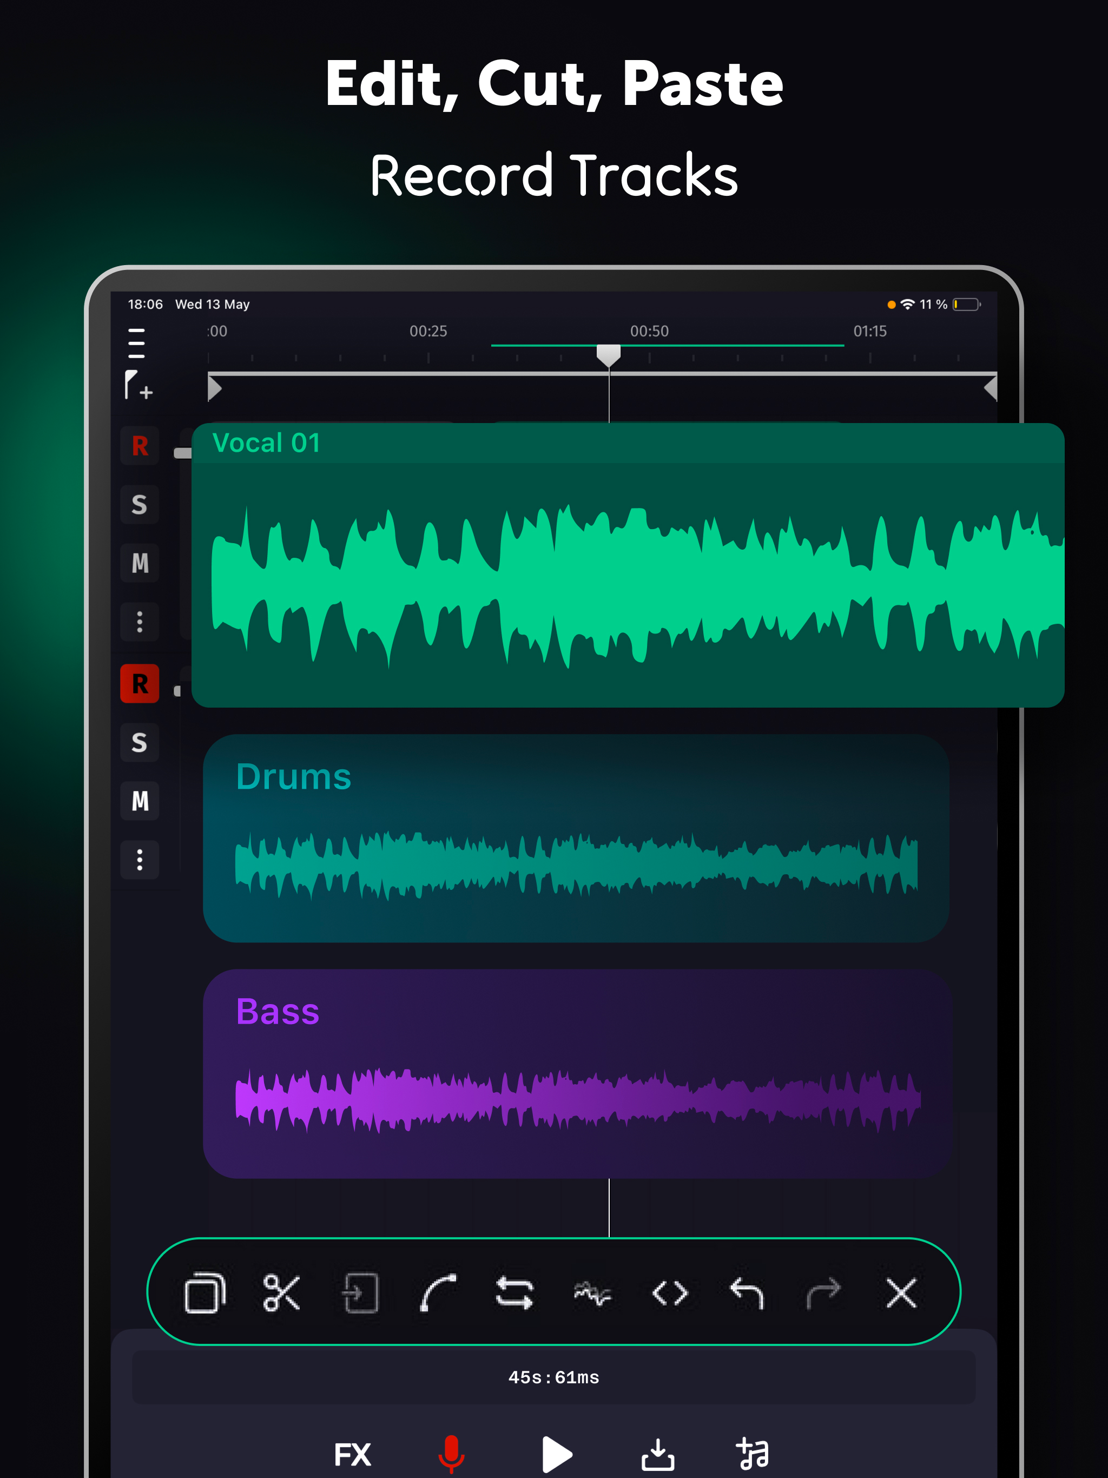Arm record on the Drums track
The width and height of the screenshot is (1108, 1478).
[x=140, y=683]
